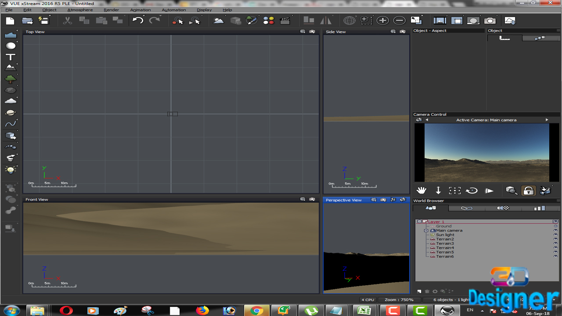Hide the Terrain2 object

tap(555, 239)
